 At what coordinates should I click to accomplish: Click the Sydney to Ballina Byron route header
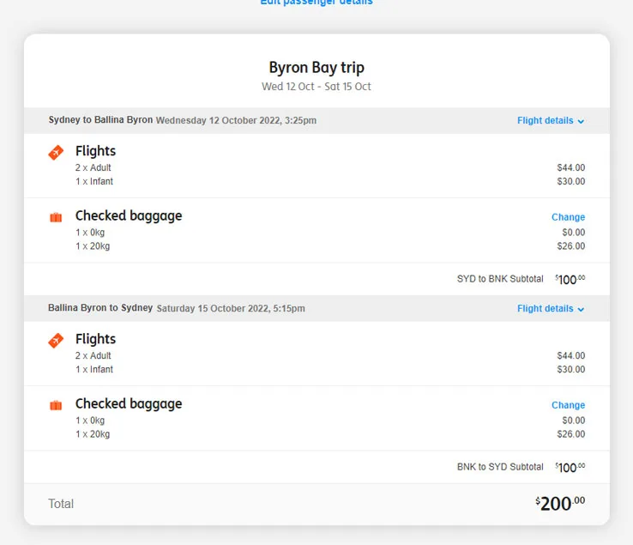point(100,120)
